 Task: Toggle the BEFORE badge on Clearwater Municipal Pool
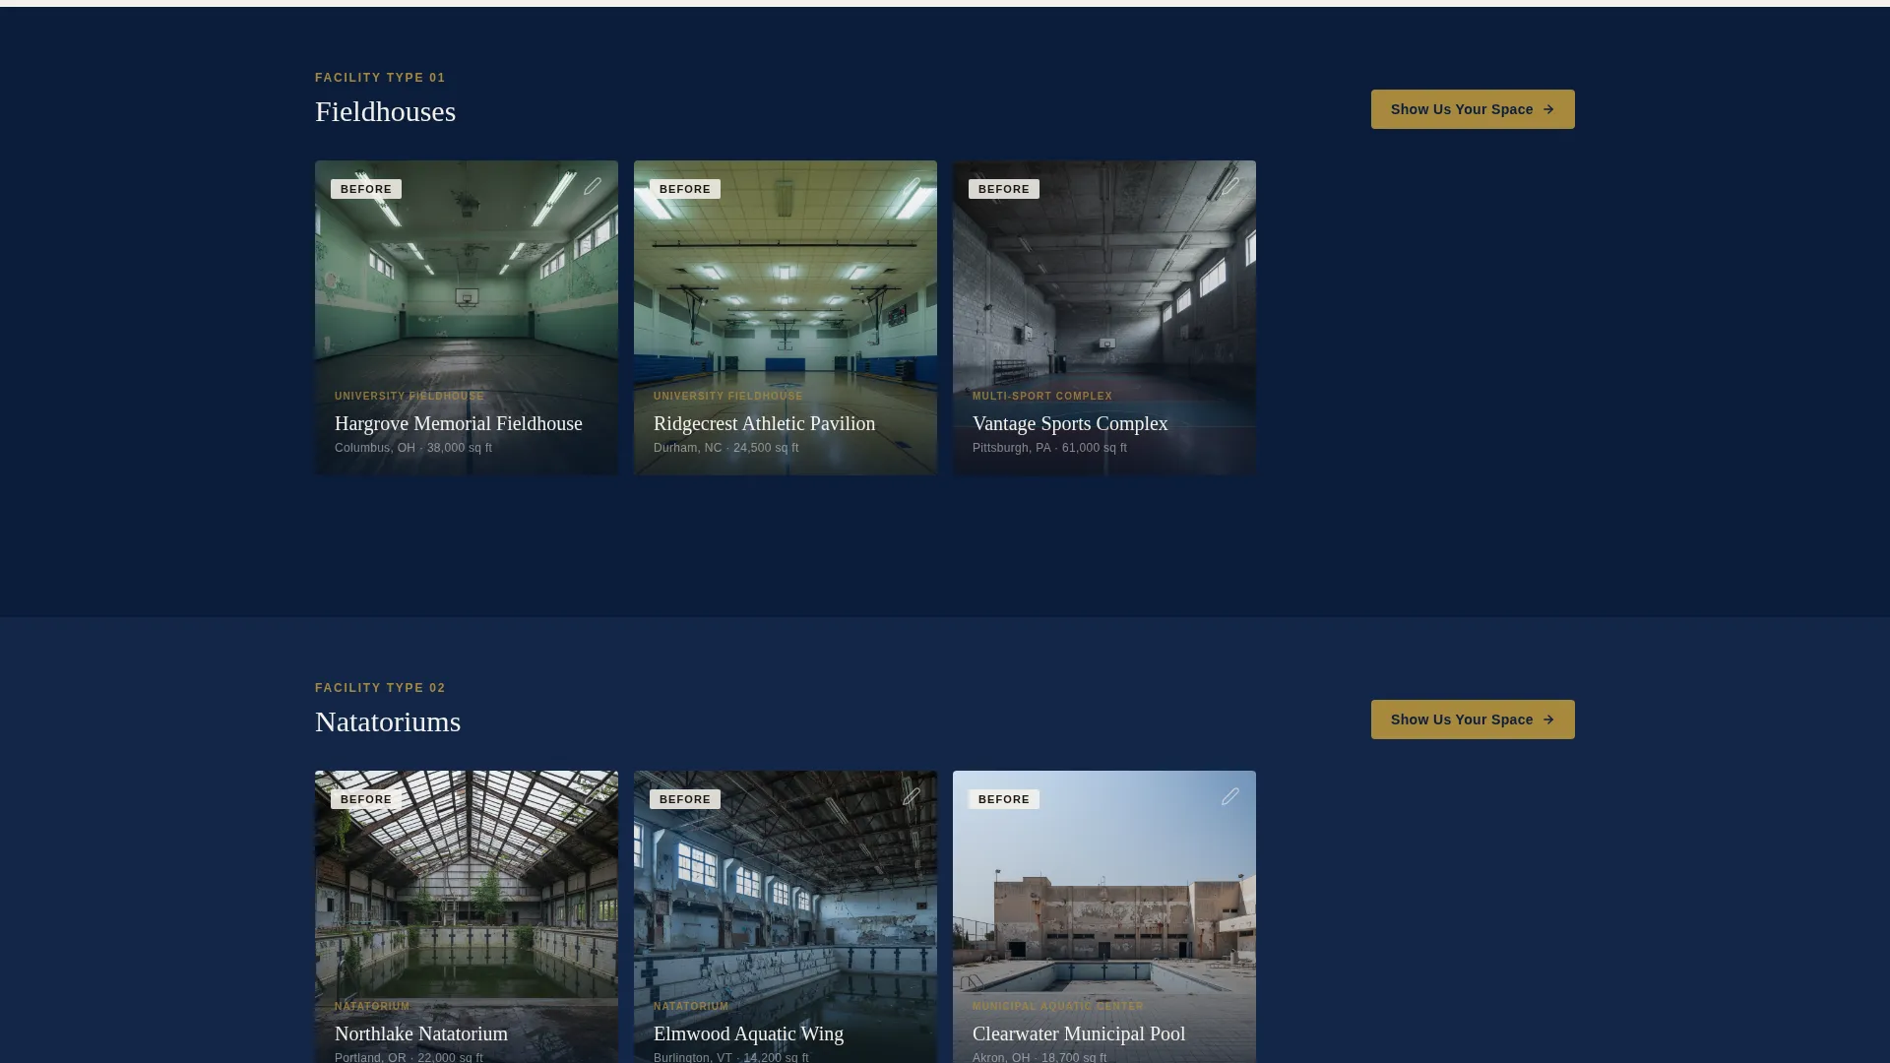click(1004, 799)
